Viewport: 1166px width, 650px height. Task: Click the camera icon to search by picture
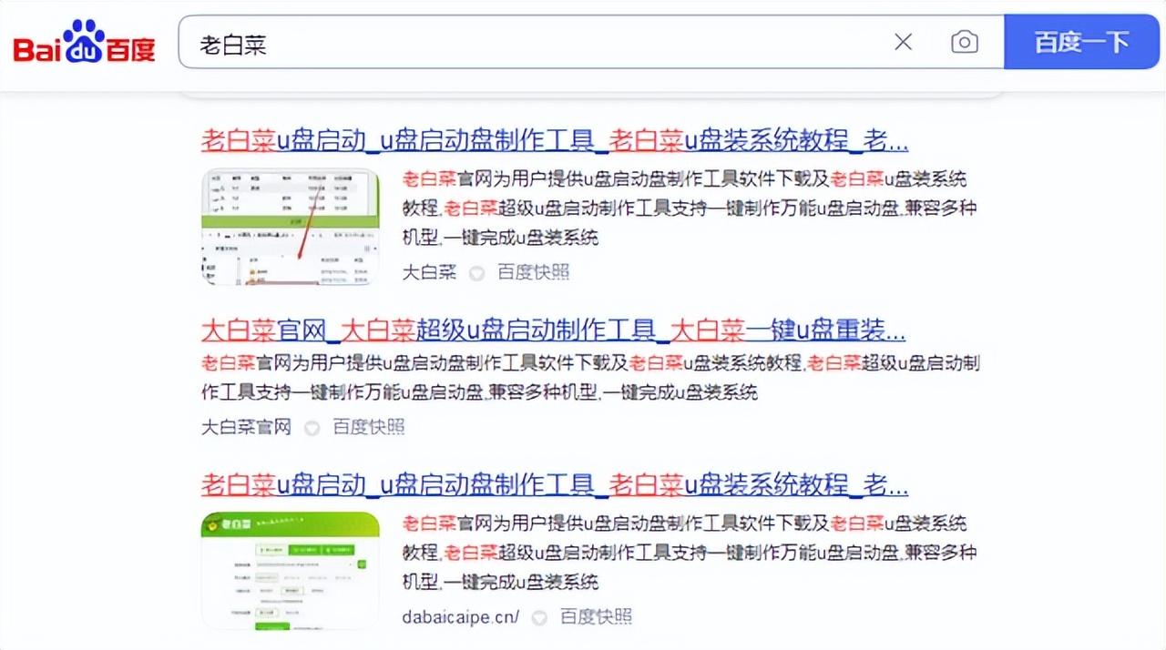coord(964,42)
